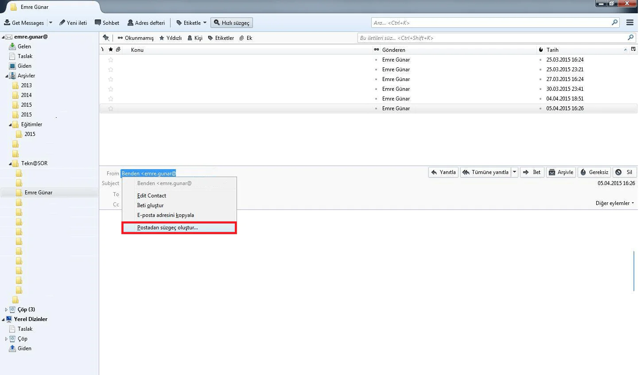This screenshot has height=375, width=641.
Task: Click the column display picker icon
Action: 633,50
